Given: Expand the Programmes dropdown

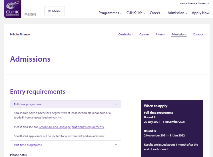Looking at the screenshot, I should [110, 13].
